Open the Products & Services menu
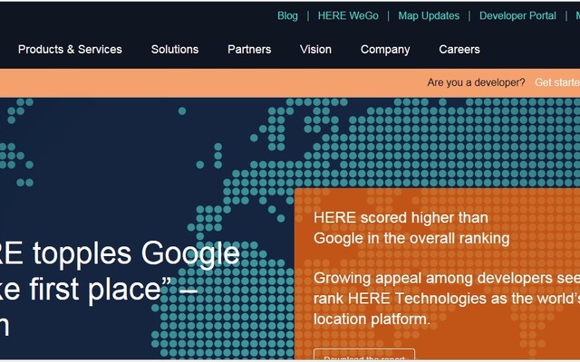This screenshot has height=362, width=580. [x=70, y=49]
